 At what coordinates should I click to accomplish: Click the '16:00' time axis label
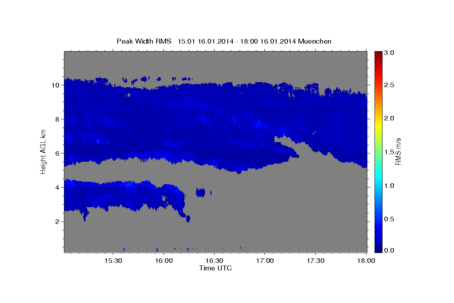163,261
